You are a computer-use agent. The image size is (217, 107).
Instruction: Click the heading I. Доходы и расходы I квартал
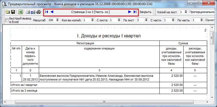[109, 36]
